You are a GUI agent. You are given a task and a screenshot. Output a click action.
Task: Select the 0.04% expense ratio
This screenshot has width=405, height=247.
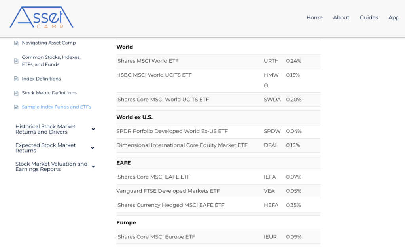pos(294,131)
